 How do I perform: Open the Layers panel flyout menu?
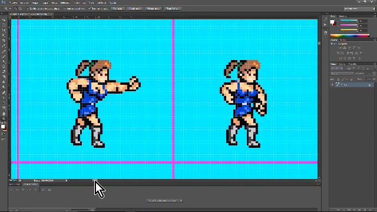pyautogui.click(x=375, y=64)
